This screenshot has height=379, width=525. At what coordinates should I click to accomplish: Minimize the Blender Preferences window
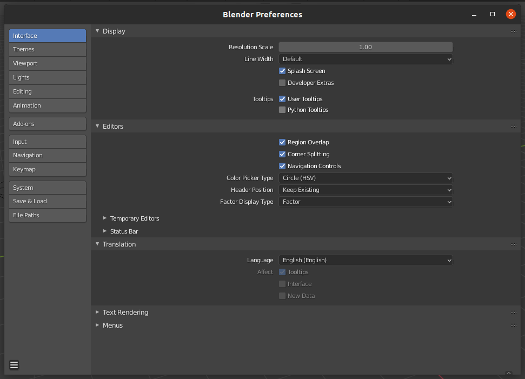[474, 15]
